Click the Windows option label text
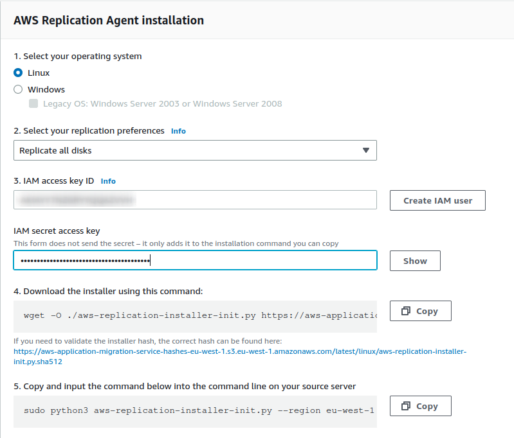 tap(46, 90)
